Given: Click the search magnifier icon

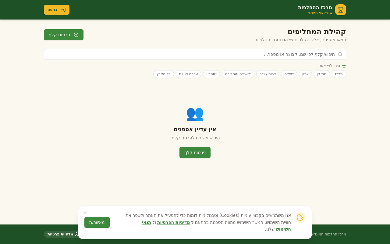Looking at the screenshot, I should point(340,54).
